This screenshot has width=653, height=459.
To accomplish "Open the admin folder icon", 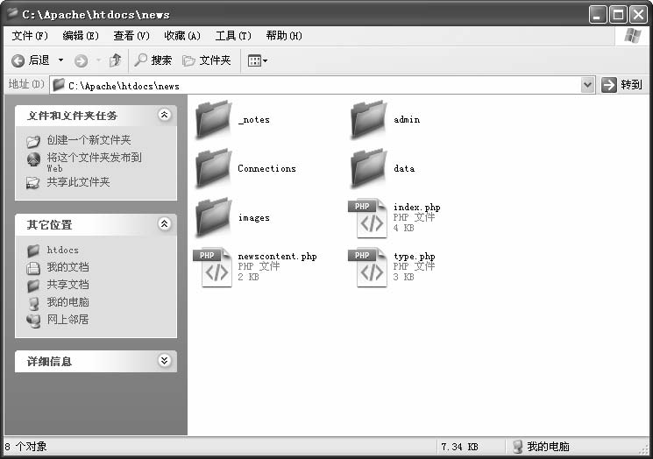I will pos(368,119).
